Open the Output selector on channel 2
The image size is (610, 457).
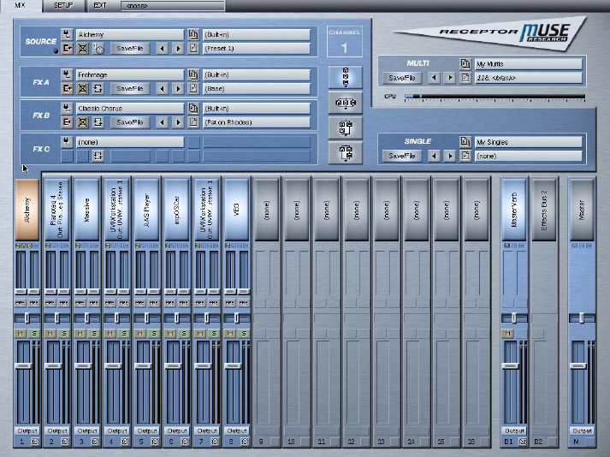(x=56, y=430)
